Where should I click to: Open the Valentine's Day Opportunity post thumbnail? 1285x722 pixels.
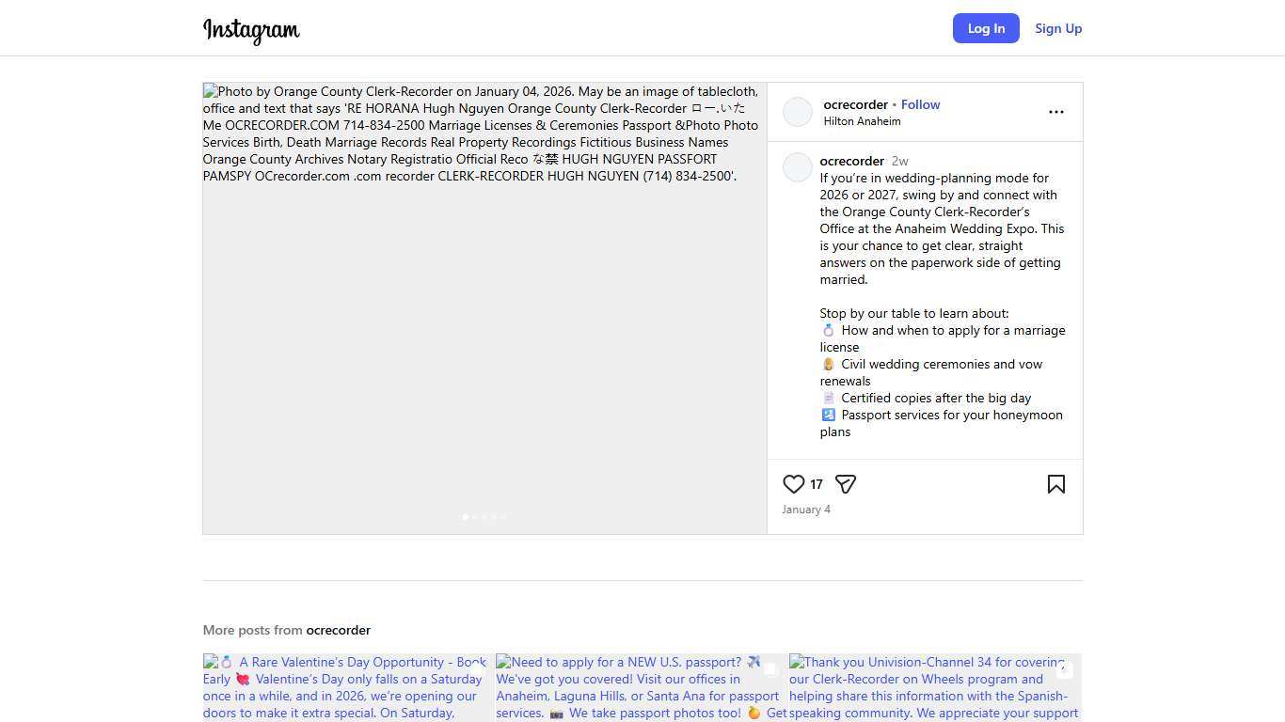click(x=349, y=687)
